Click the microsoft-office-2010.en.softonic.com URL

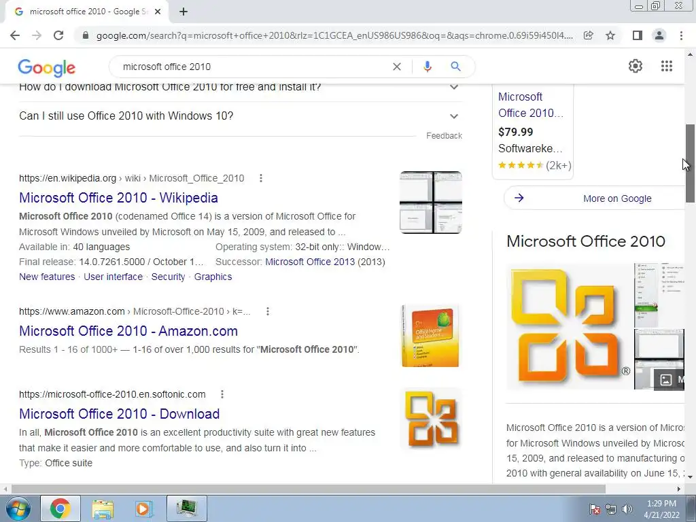pos(112,394)
